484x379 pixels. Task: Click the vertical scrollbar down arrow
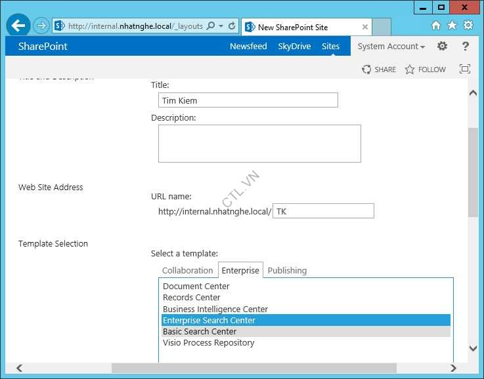(x=473, y=348)
